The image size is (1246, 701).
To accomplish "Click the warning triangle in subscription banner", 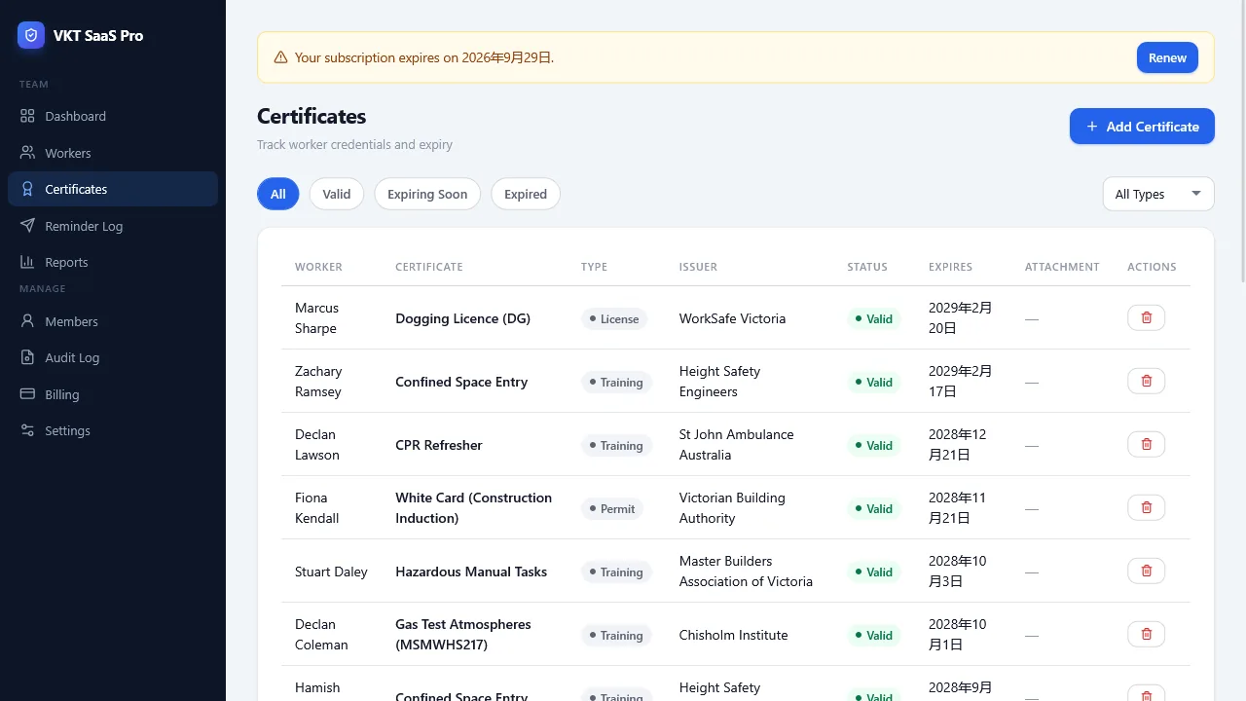I will (x=280, y=57).
